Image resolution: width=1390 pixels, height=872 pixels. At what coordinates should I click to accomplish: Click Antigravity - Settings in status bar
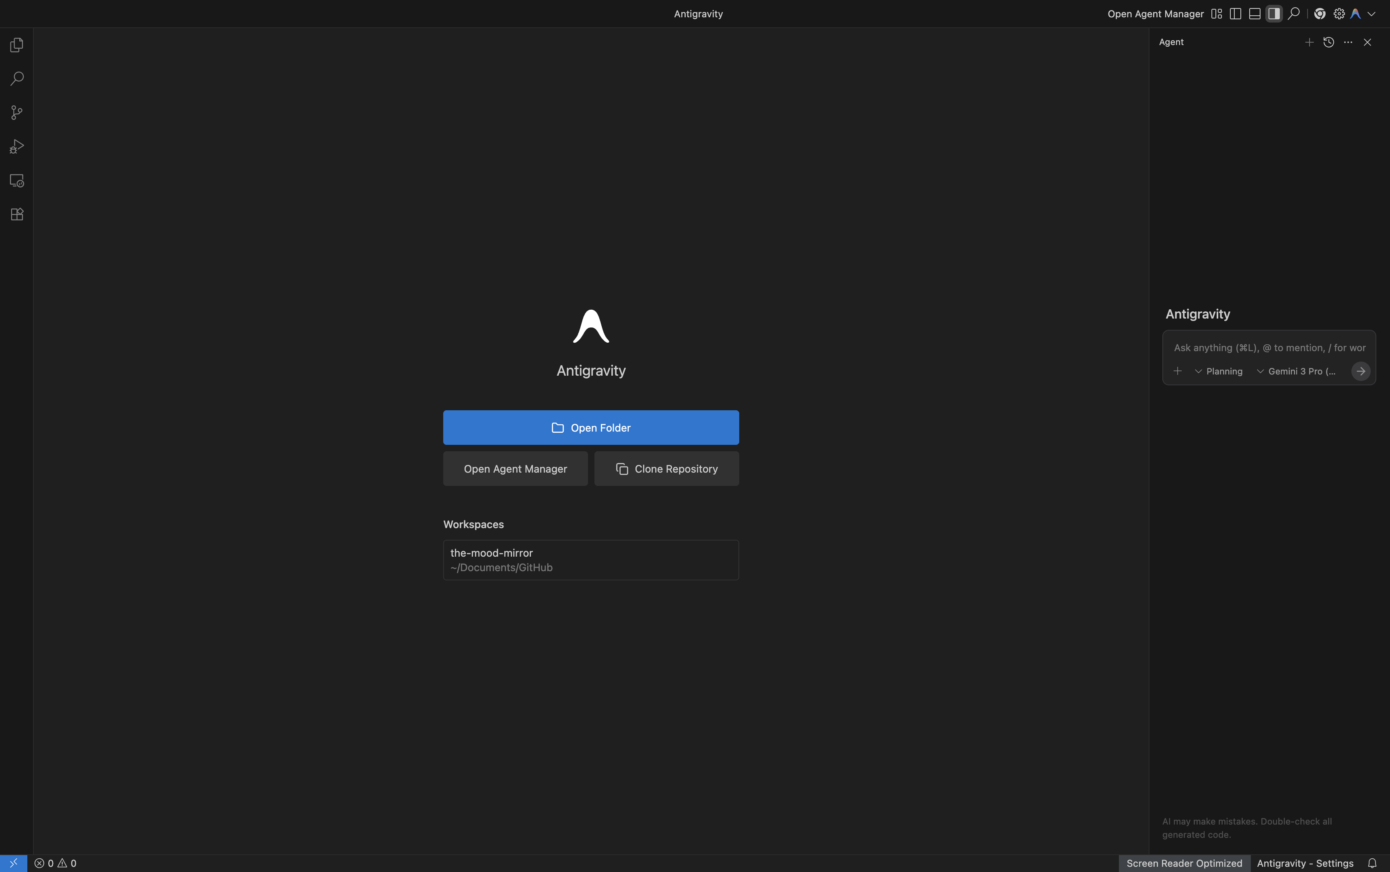point(1305,863)
